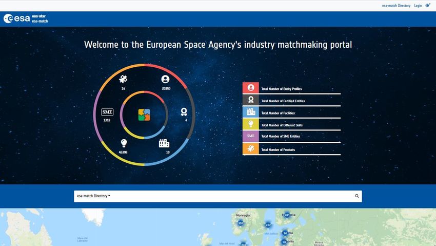Click the orange products satellite legend icon
The width and height of the screenshot is (436, 246).
[250, 148]
